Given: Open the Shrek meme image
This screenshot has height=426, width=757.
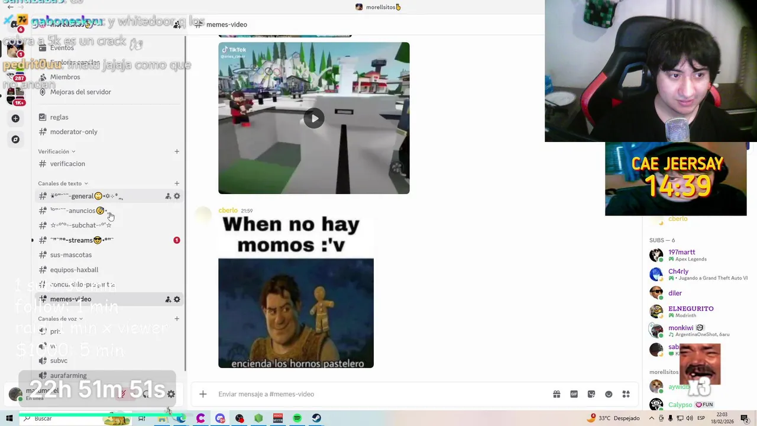Looking at the screenshot, I should tap(296, 292).
